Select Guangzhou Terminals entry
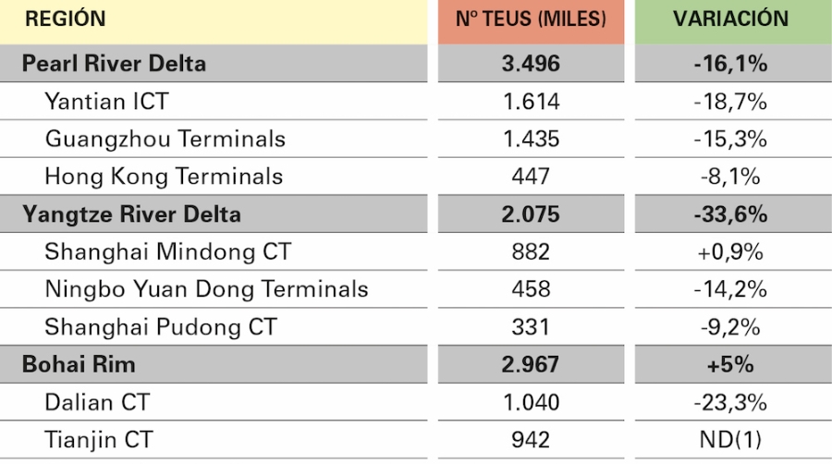 tap(165, 139)
